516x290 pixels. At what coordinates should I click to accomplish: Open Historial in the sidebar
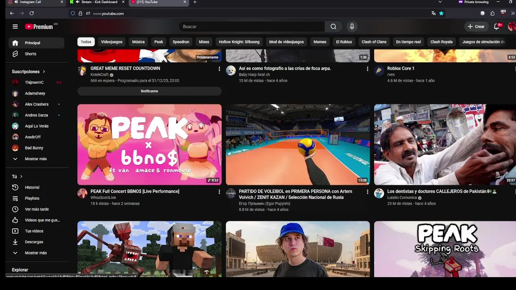(x=36, y=187)
